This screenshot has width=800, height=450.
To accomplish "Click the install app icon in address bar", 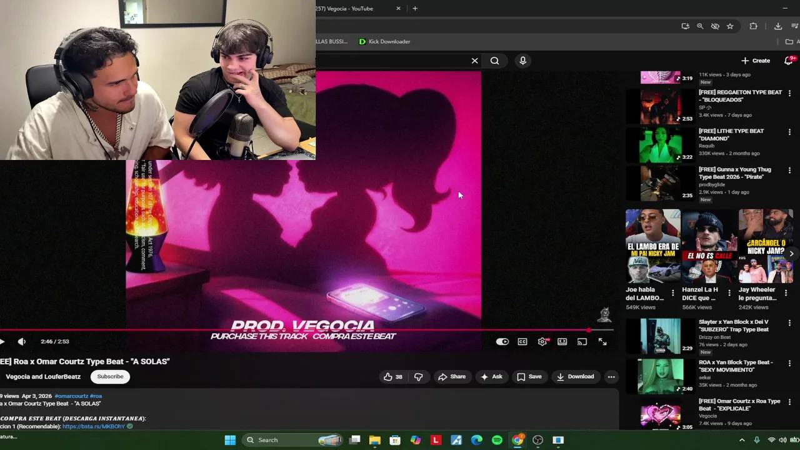I will tap(686, 26).
